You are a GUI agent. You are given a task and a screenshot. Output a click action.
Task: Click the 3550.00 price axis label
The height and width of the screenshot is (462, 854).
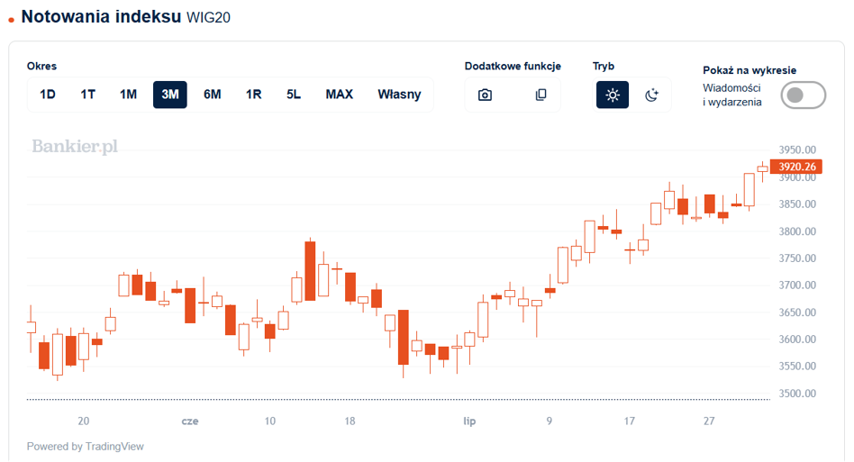(x=797, y=367)
